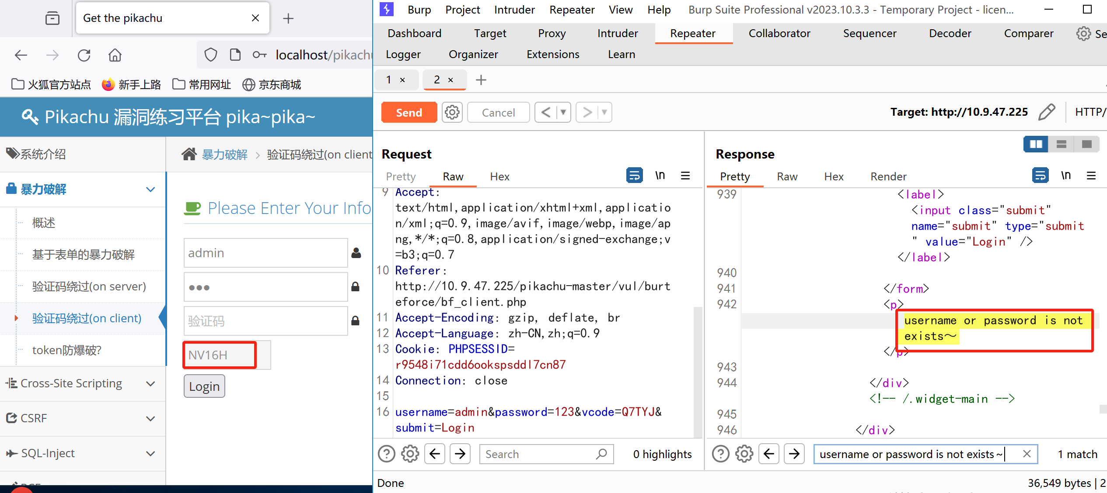Select Response Render view tab
1107x493 pixels.
point(888,176)
